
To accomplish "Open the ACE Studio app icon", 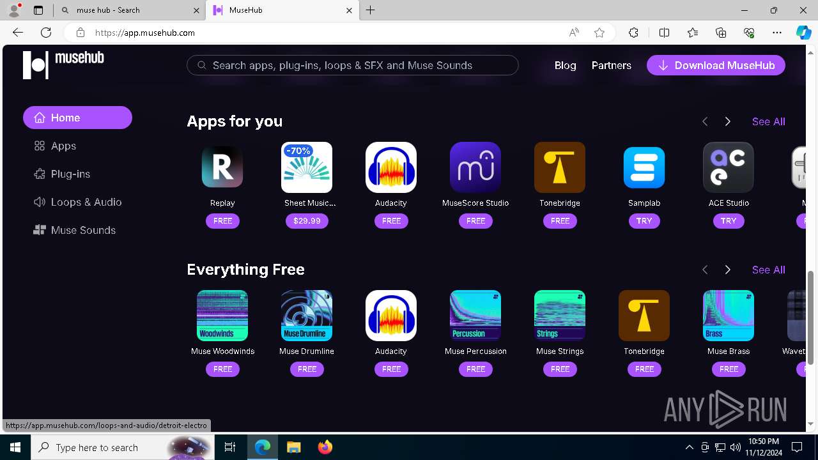I will pos(729,167).
